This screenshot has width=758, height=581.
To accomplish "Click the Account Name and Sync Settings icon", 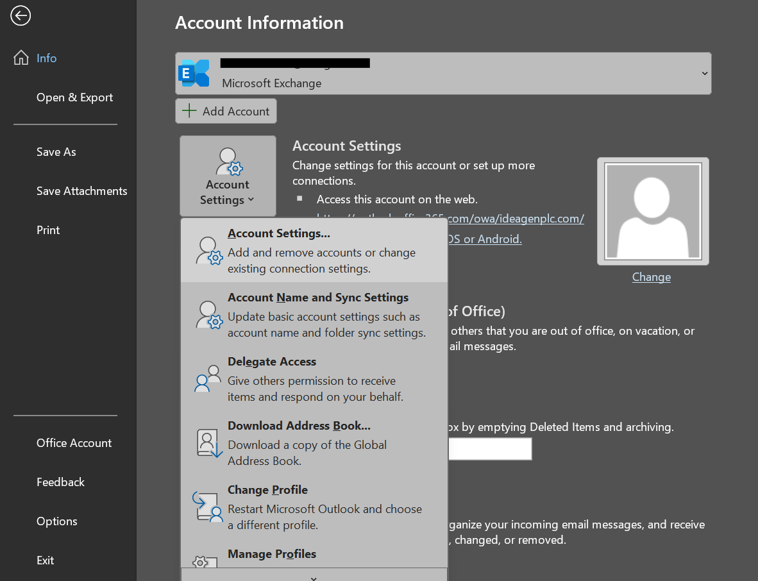I will (209, 315).
